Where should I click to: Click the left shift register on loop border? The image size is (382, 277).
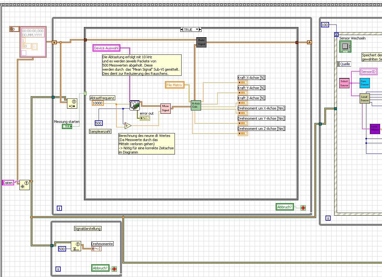coord(54,42)
